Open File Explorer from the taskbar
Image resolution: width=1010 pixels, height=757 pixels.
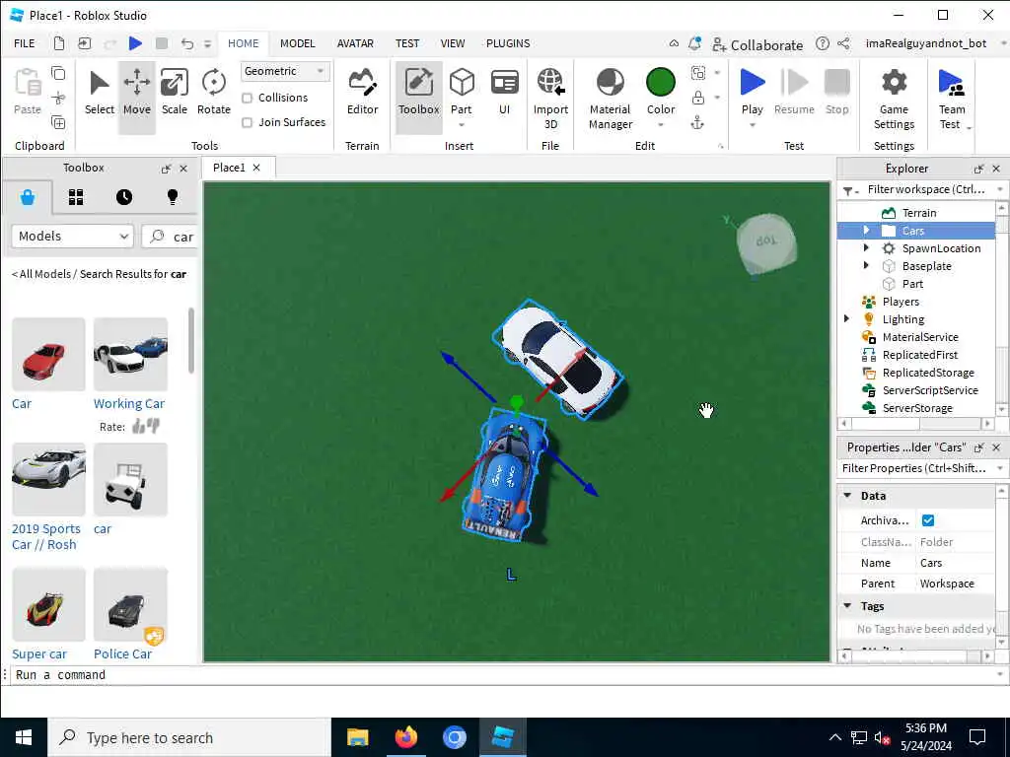tap(357, 737)
